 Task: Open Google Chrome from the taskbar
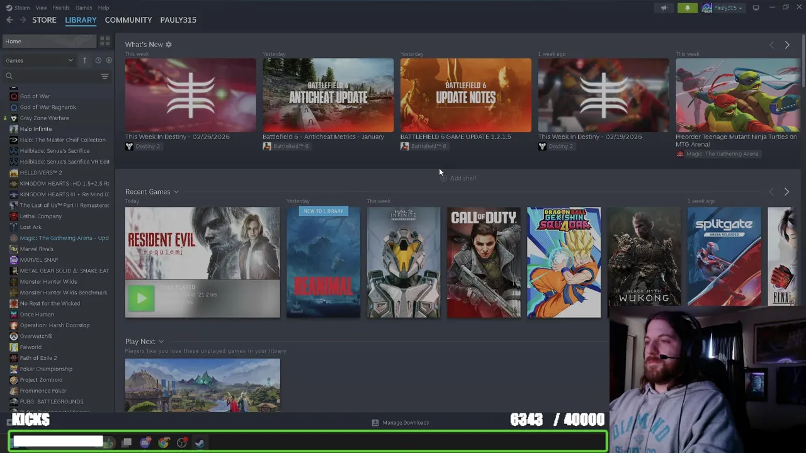coord(163,442)
